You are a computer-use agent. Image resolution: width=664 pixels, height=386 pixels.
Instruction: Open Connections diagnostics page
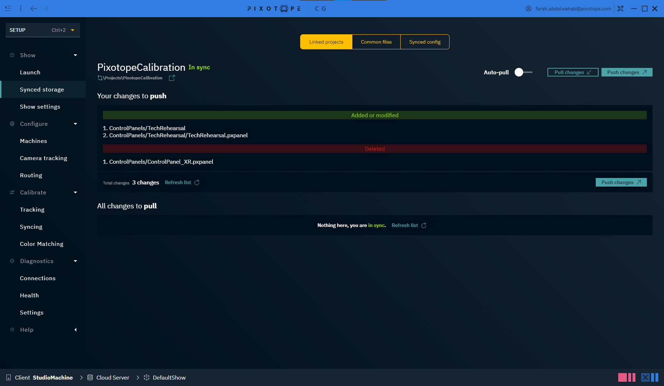point(43,278)
